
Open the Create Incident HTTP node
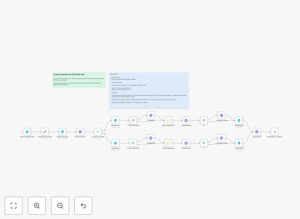186,143
